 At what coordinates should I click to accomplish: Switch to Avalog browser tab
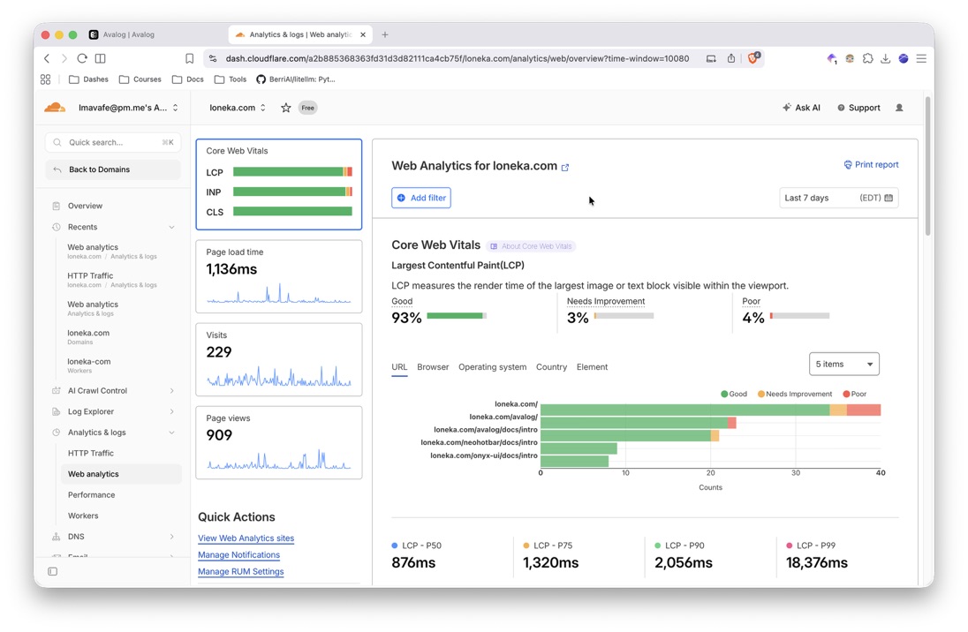(x=128, y=34)
